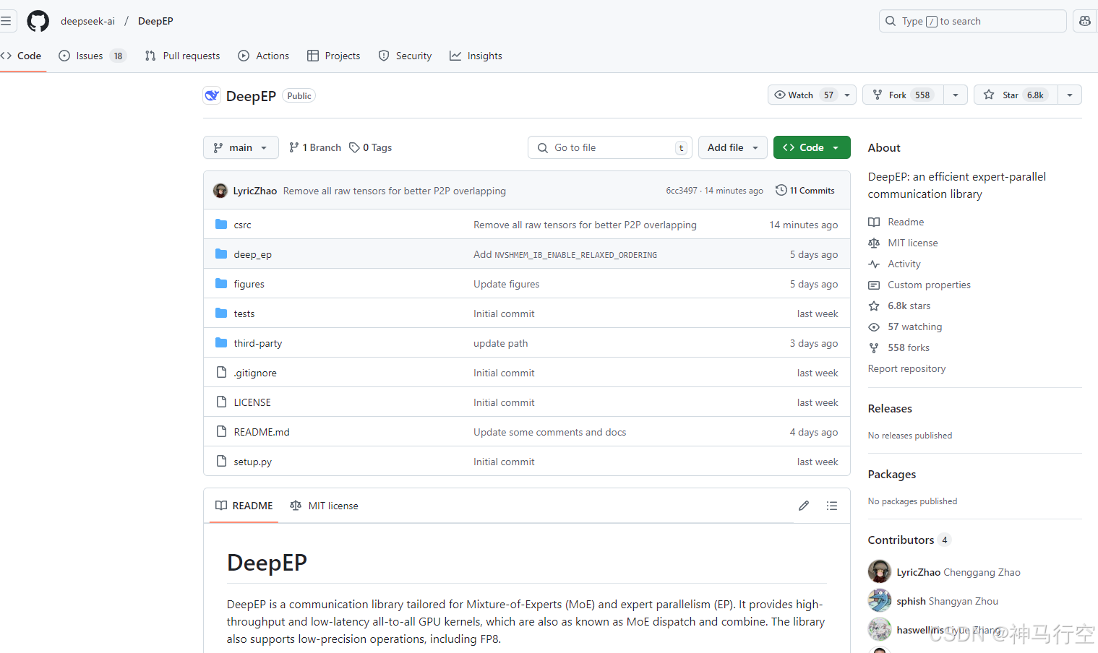
Task: Click the fork icon beside 558 forks
Action: (874, 347)
